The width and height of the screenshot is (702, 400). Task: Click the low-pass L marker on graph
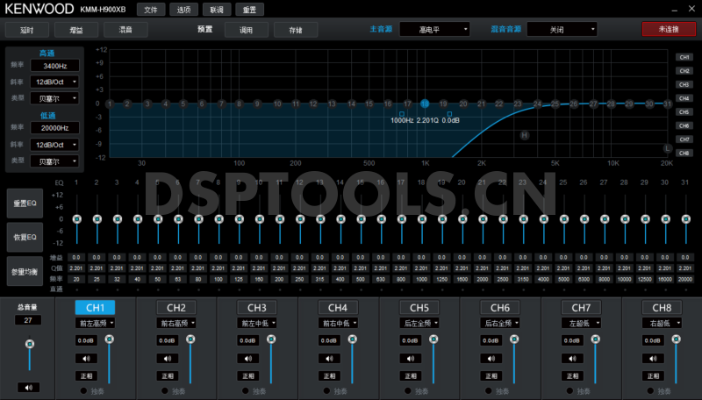point(667,148)
